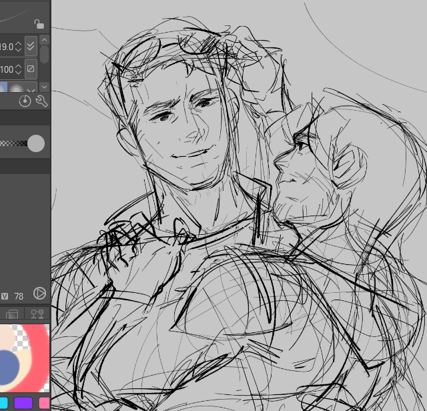Open opacity dynamics button beside 100

tap(31, 69)
